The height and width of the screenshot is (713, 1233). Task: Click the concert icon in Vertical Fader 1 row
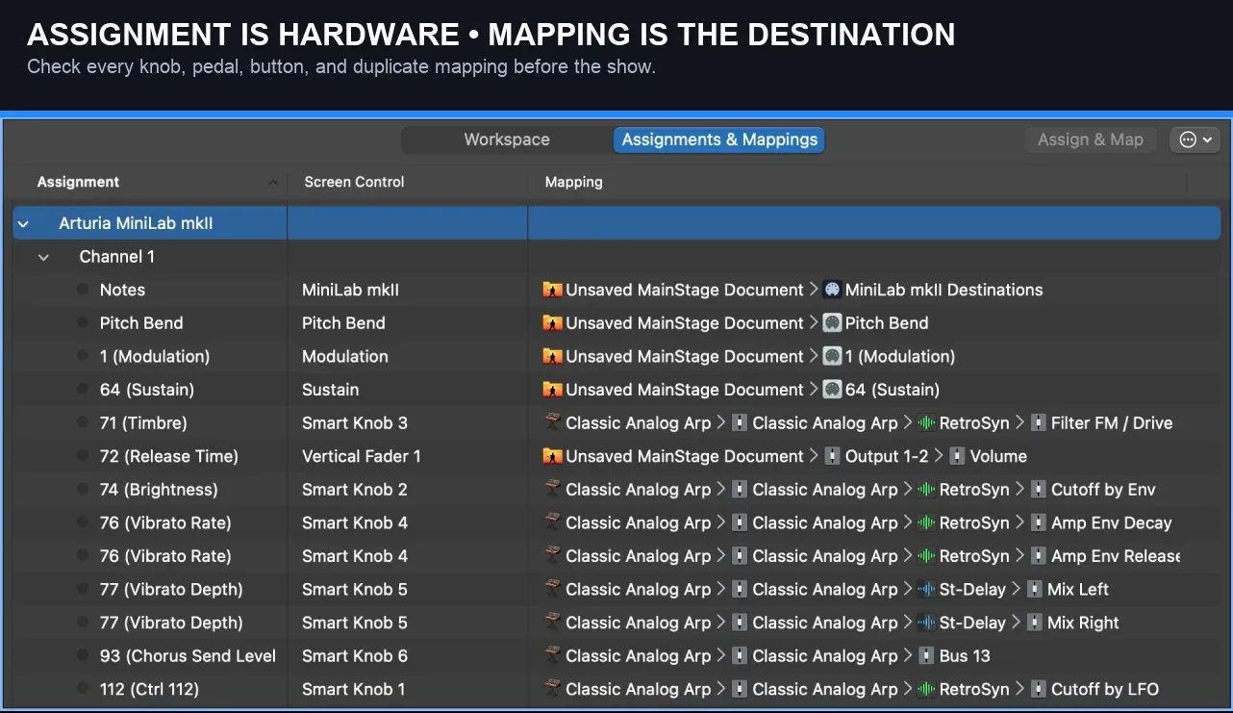(552, 456)
